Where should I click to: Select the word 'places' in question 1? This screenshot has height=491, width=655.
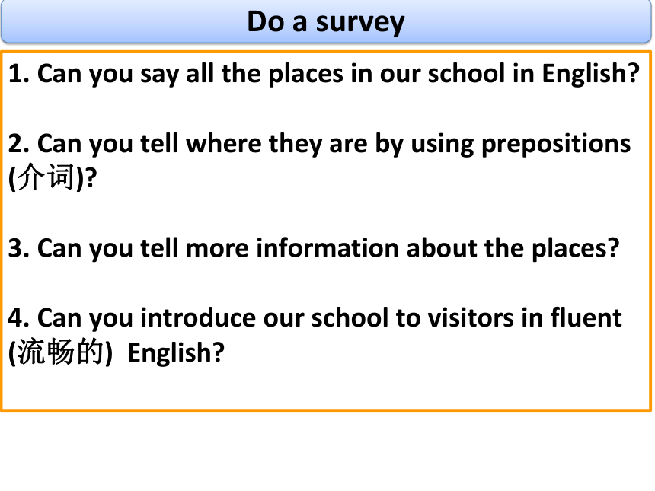pyautogui.click(x=305, y=75)
